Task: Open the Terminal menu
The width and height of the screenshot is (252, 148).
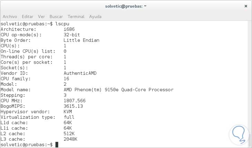Action: (x=76, y=16)
